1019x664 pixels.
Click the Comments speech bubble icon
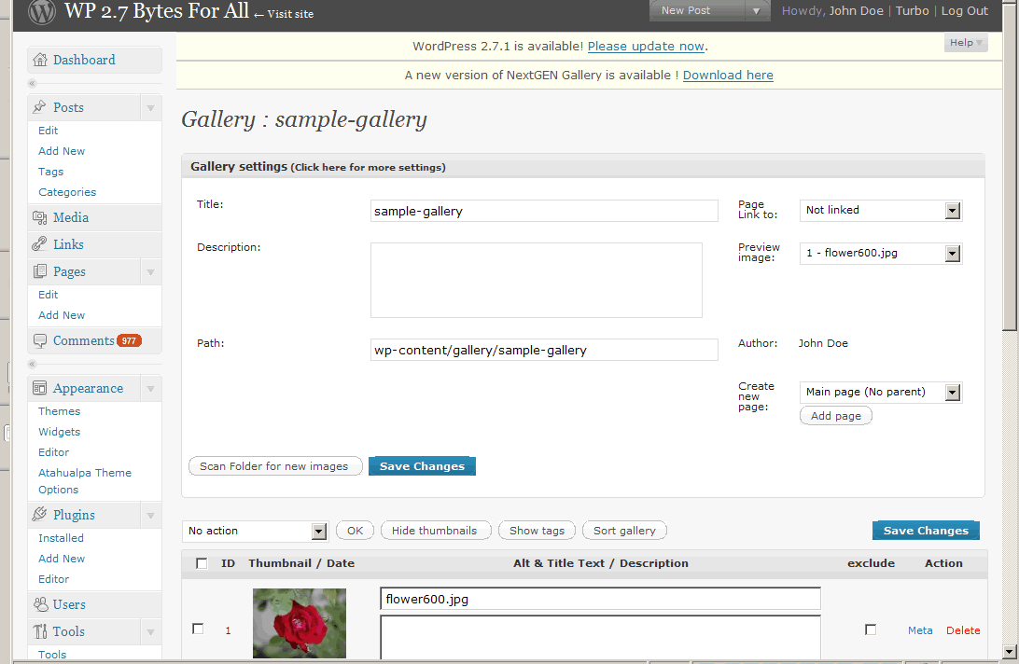[x=39, y=341]
